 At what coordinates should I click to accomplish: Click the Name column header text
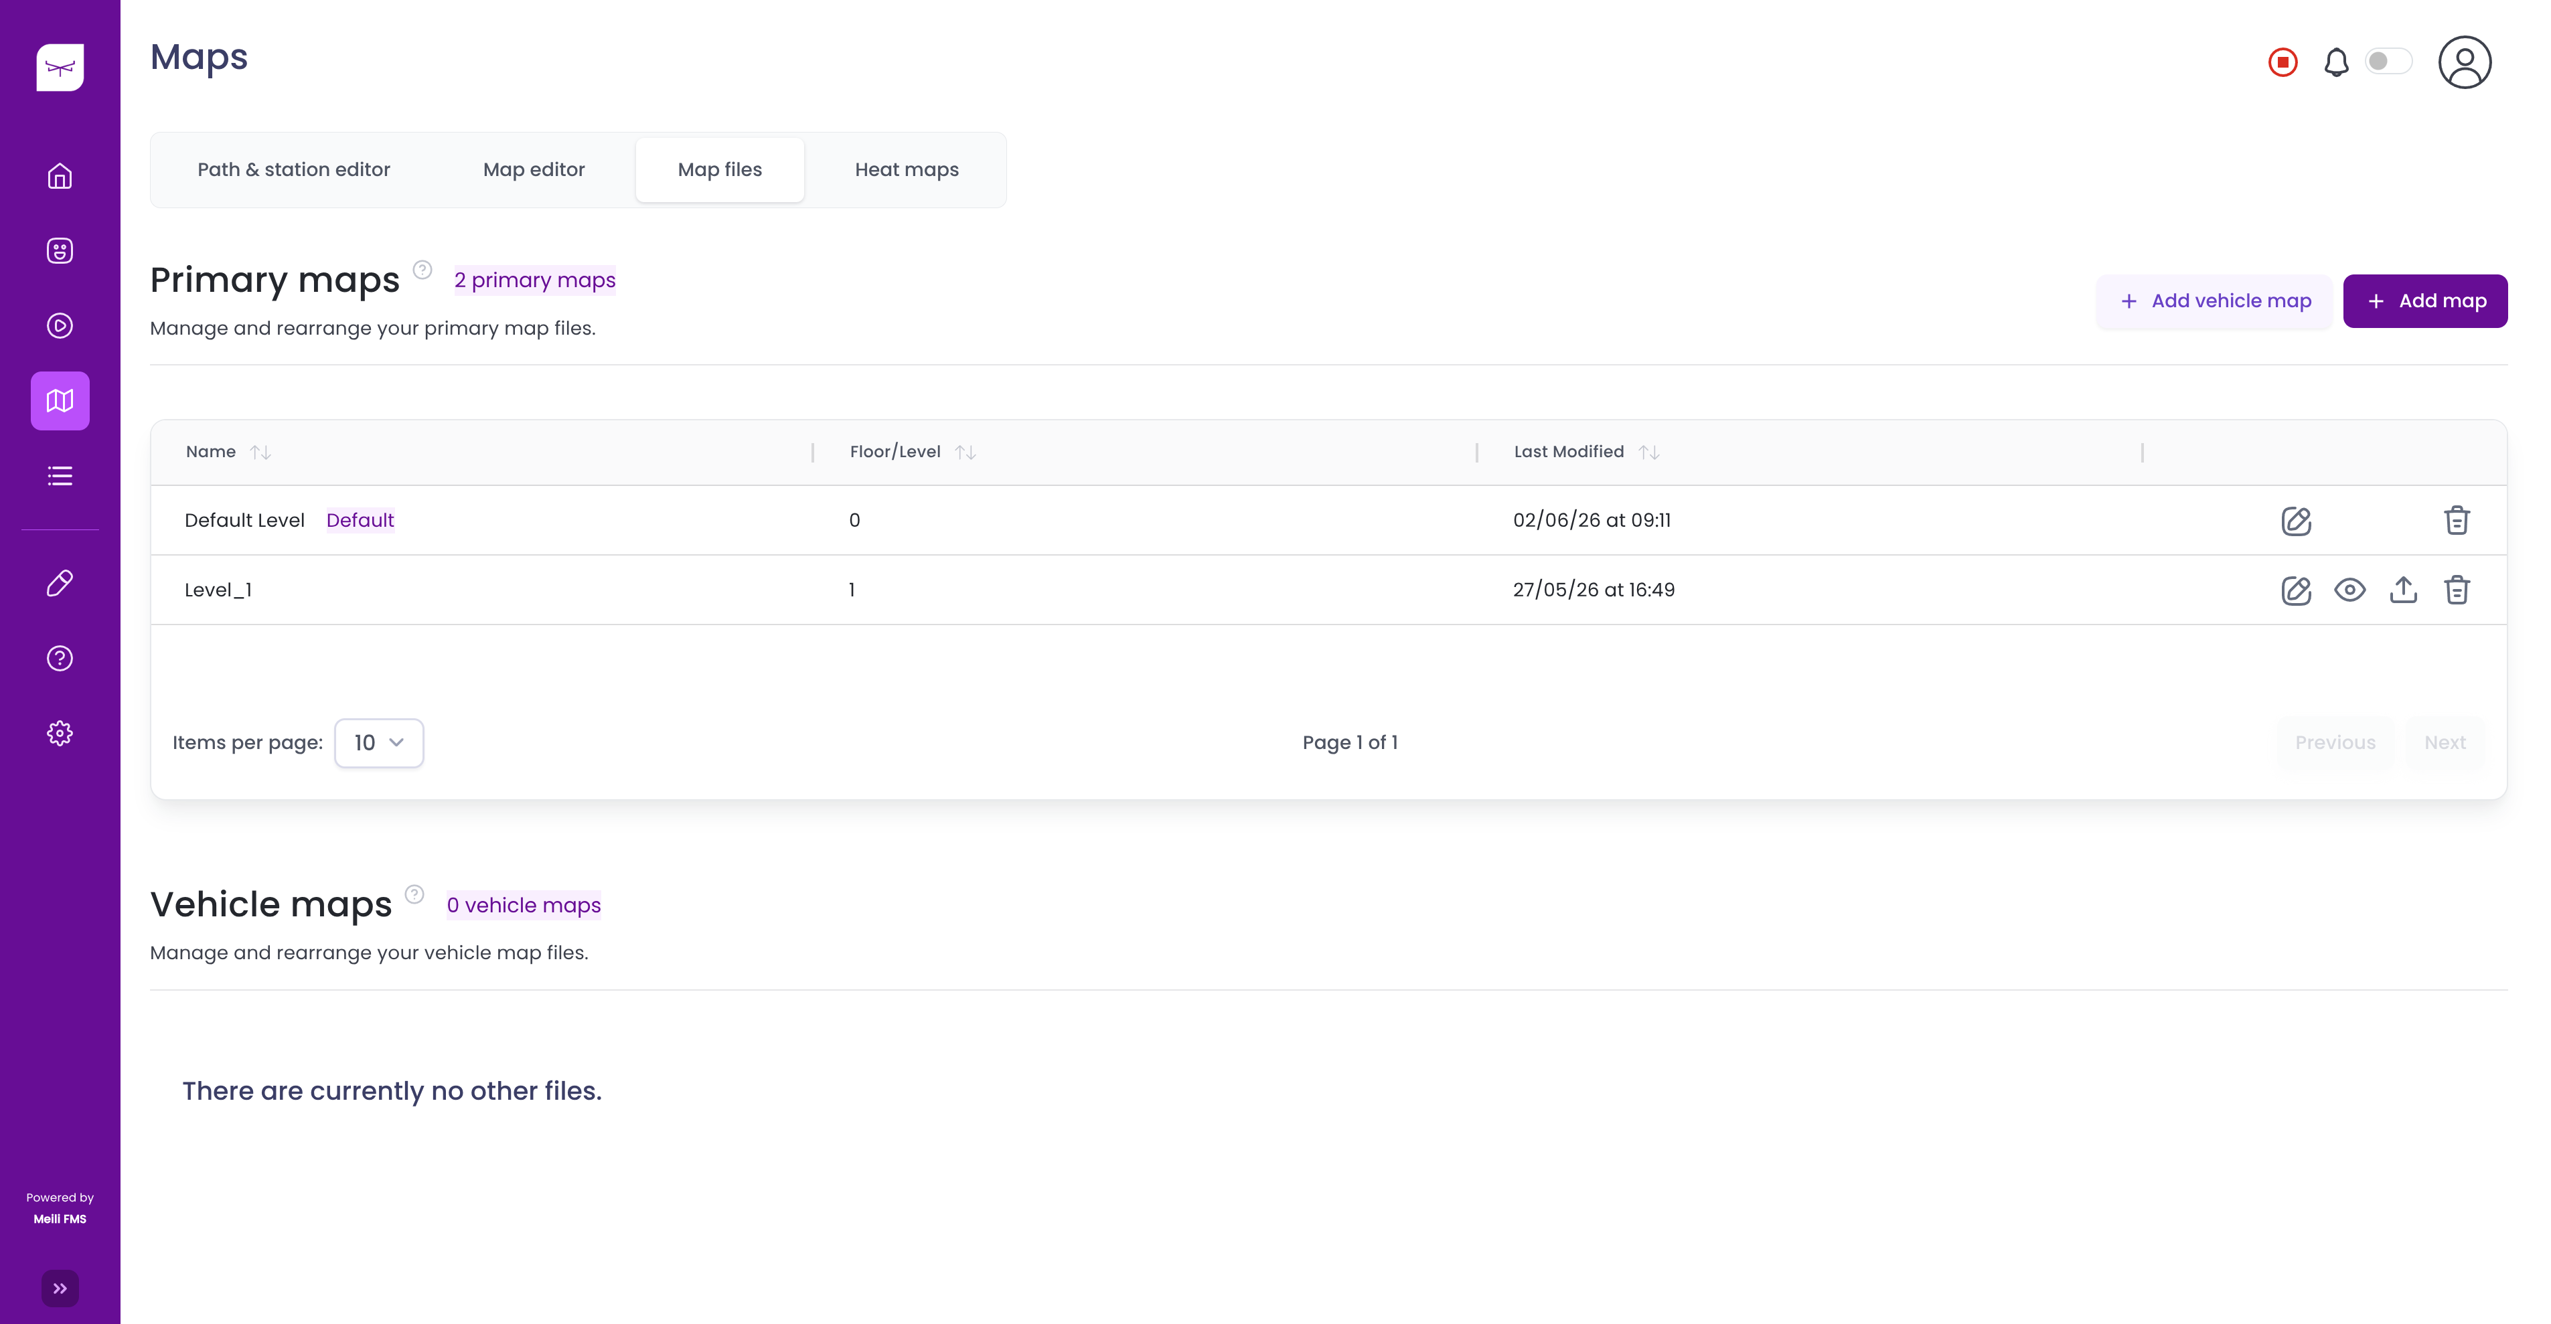(211, 452)
